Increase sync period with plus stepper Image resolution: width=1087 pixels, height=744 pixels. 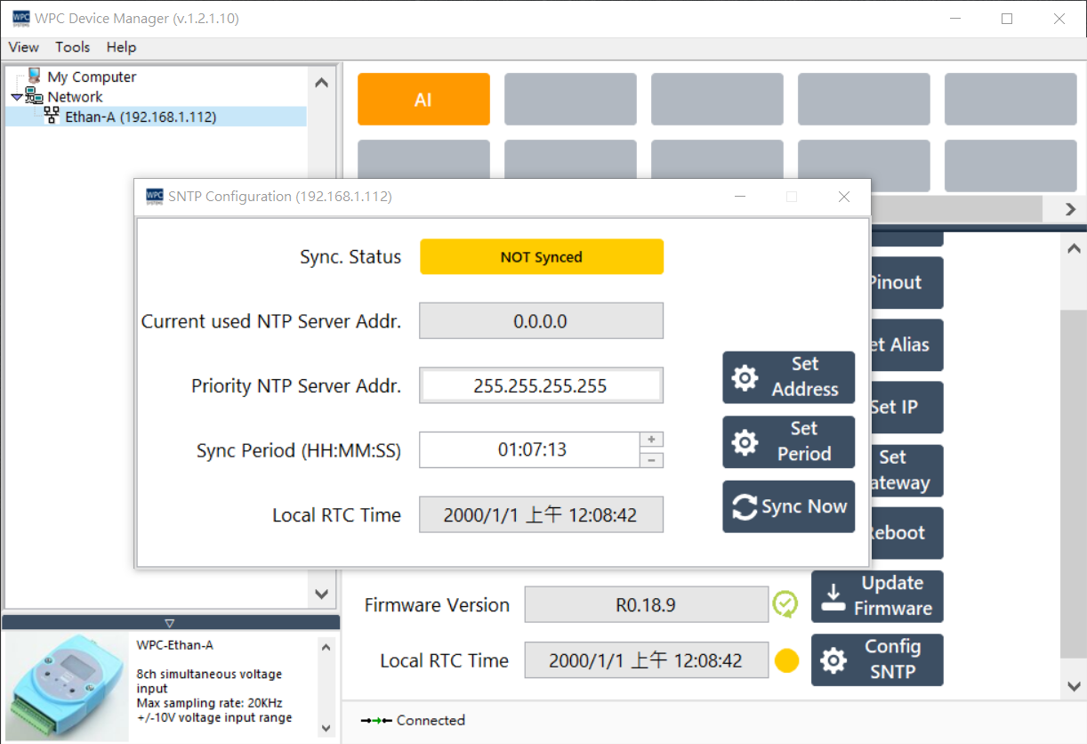click(652, 440)
